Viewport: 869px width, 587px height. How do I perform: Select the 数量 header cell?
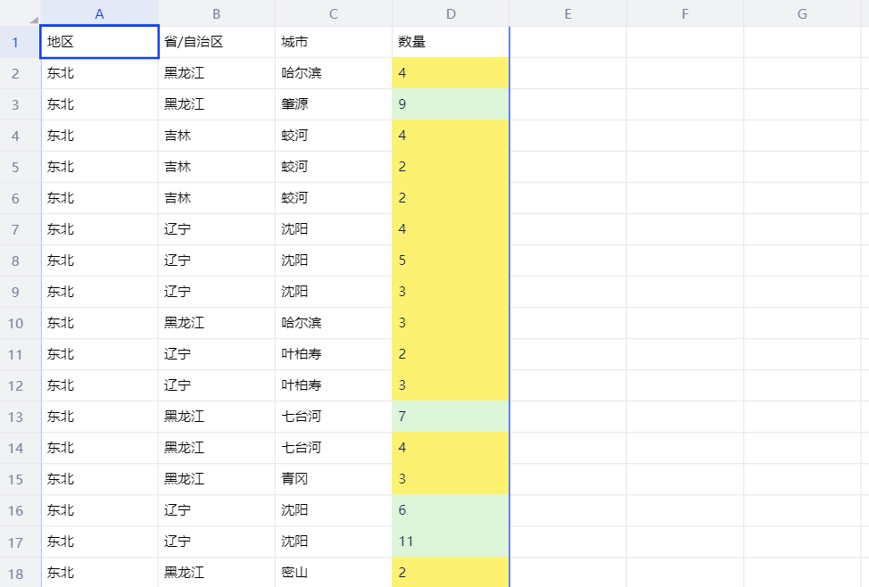451,42
